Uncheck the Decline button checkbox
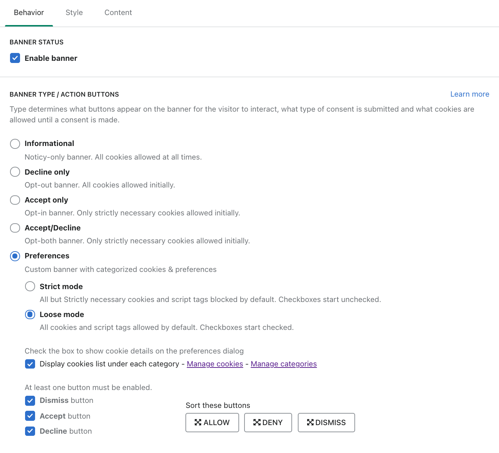Viewport: 499px width, 453px height. pos(30,431)
